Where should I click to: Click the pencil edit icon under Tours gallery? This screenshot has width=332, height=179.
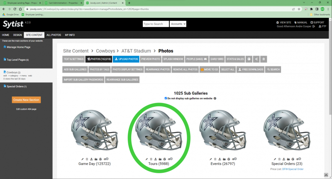click(x=147, y=159)
